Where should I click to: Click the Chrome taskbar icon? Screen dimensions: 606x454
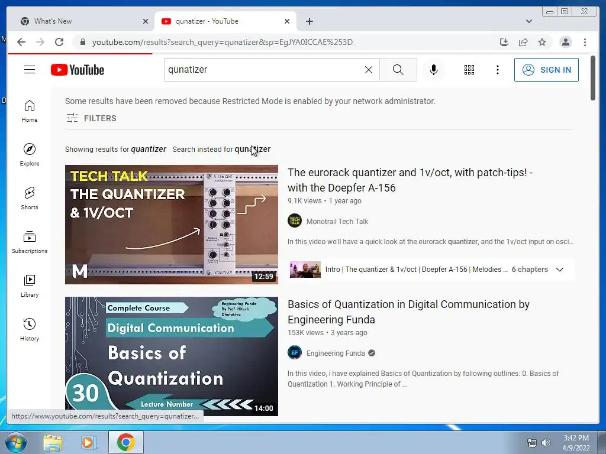pos(126,442)
